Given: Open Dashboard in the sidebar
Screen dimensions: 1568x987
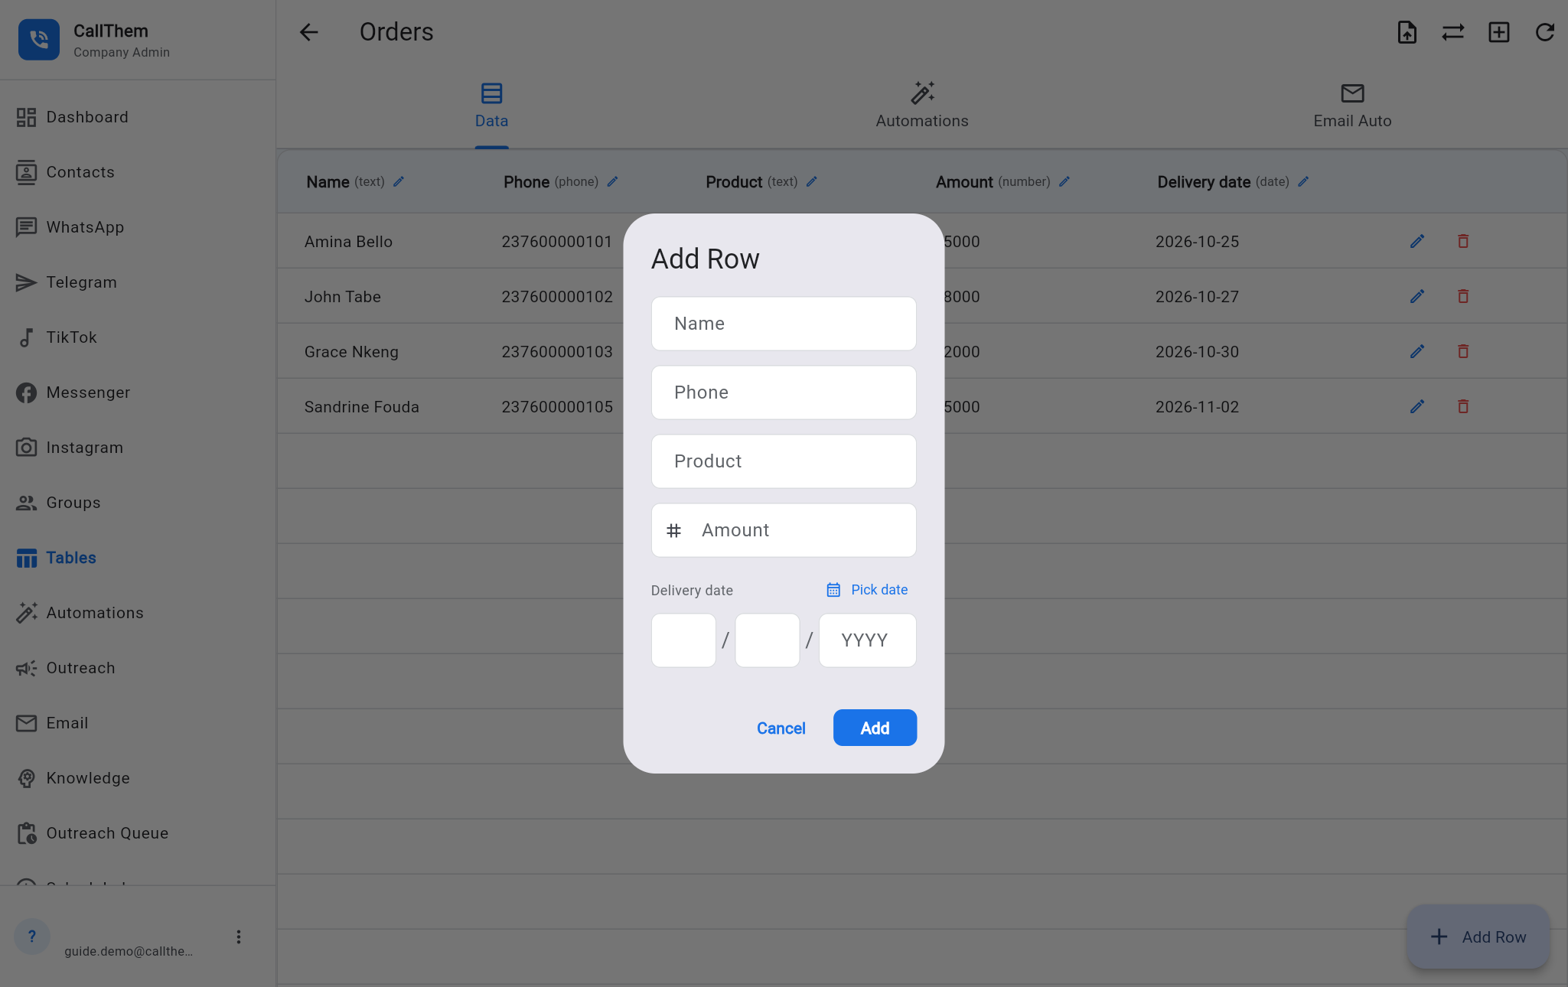Looking at the screenshot, I should (x=138, y=117).
